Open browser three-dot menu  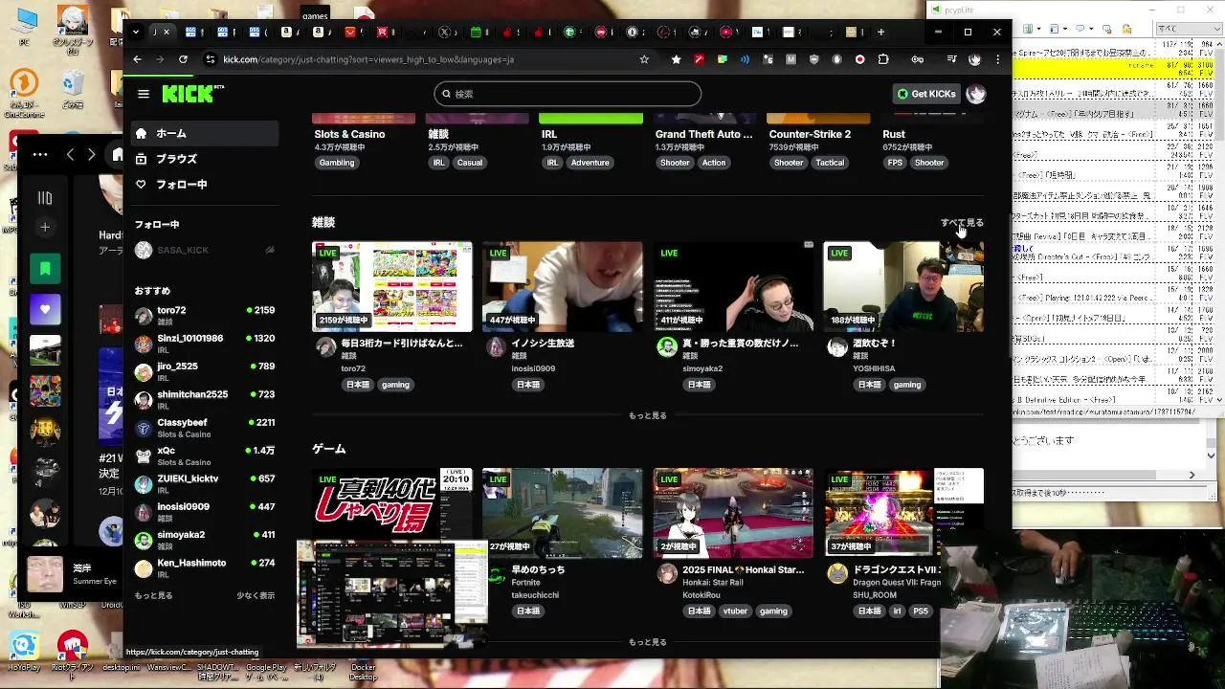[x=997, y=59]
